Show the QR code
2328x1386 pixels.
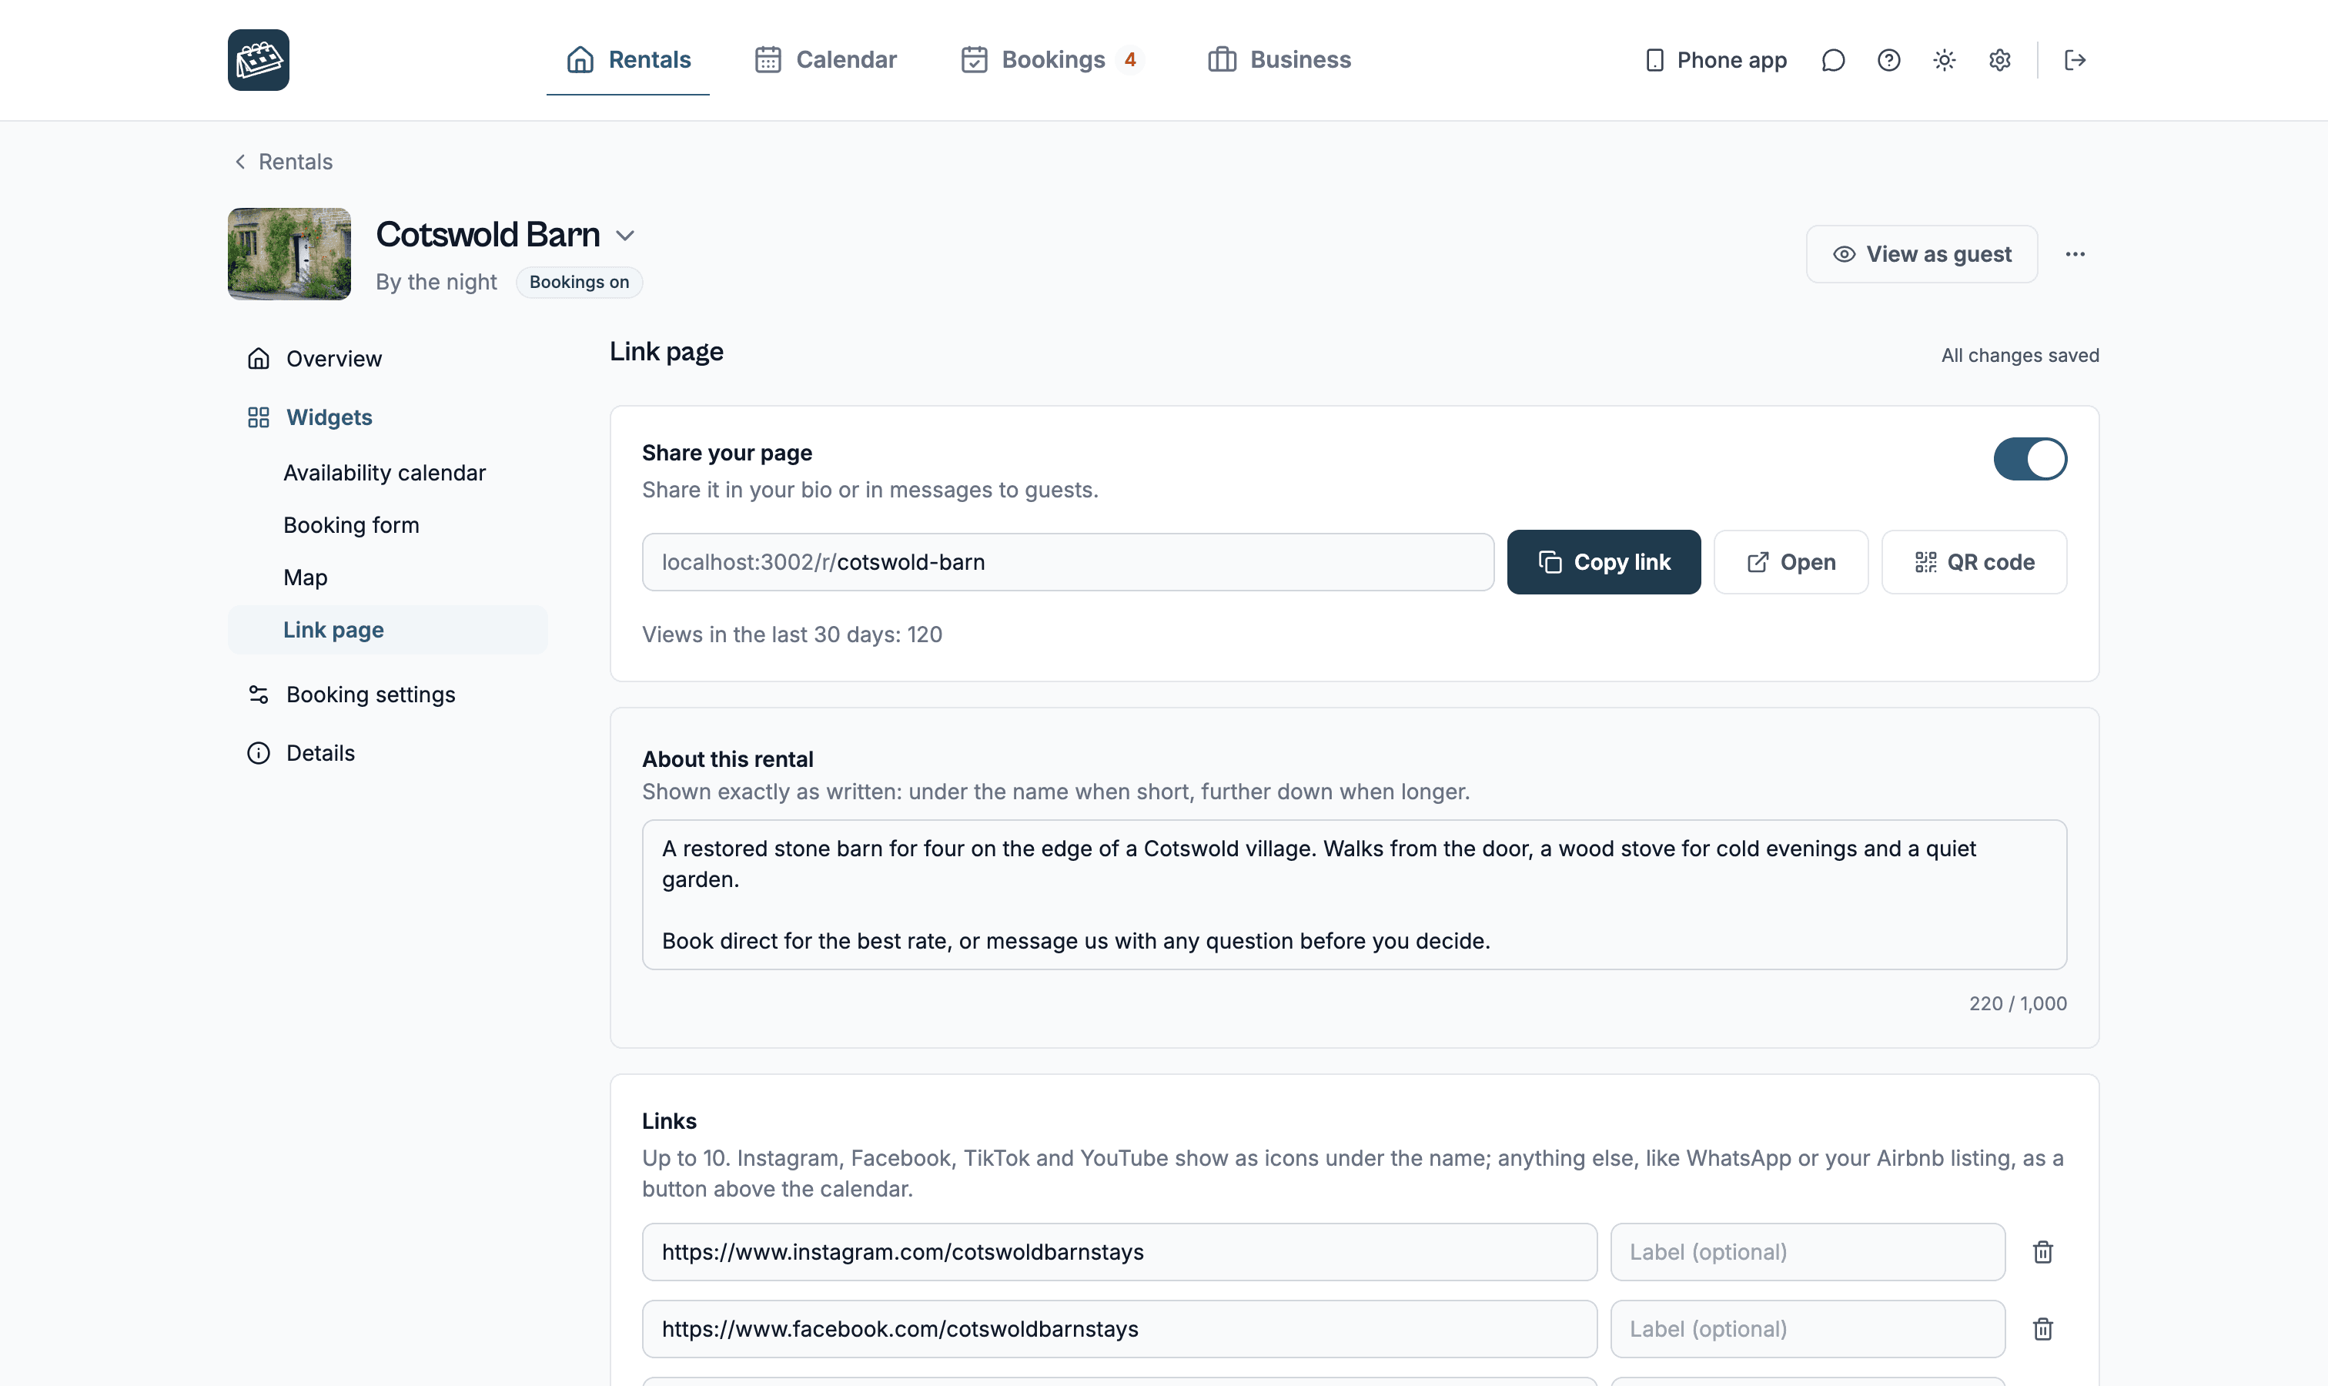(x=1973, y=561)
